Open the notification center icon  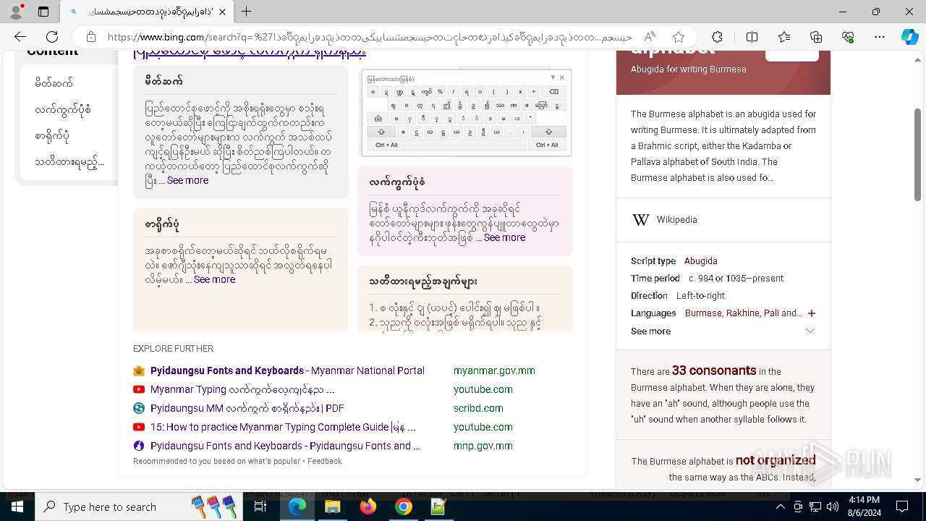902,507
